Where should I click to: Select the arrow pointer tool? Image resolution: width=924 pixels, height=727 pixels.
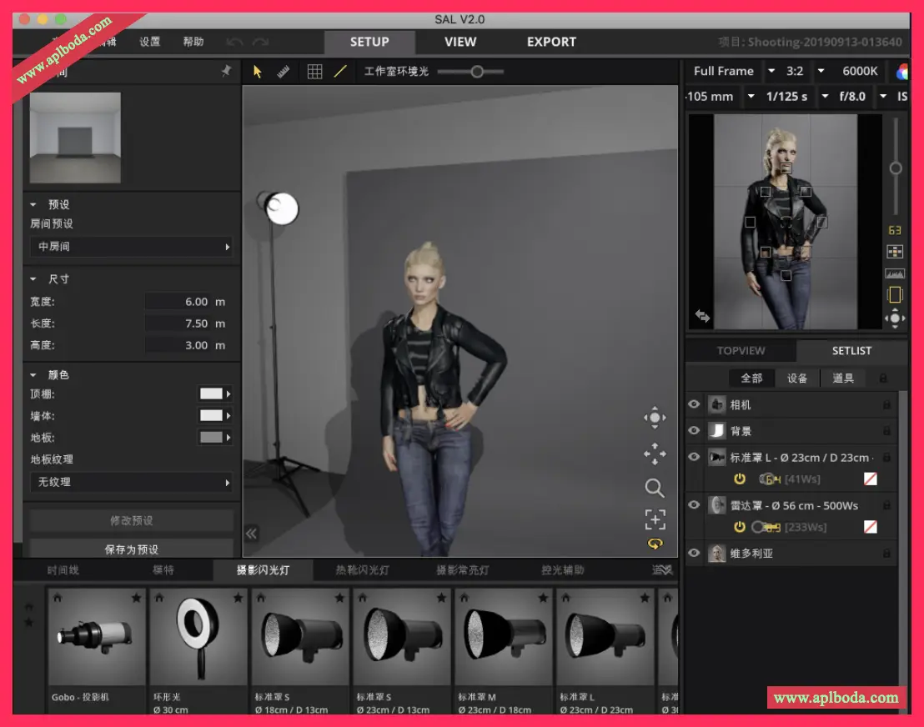[257, 72]
